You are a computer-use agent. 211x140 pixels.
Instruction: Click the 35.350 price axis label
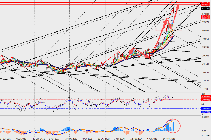[206, 47]
